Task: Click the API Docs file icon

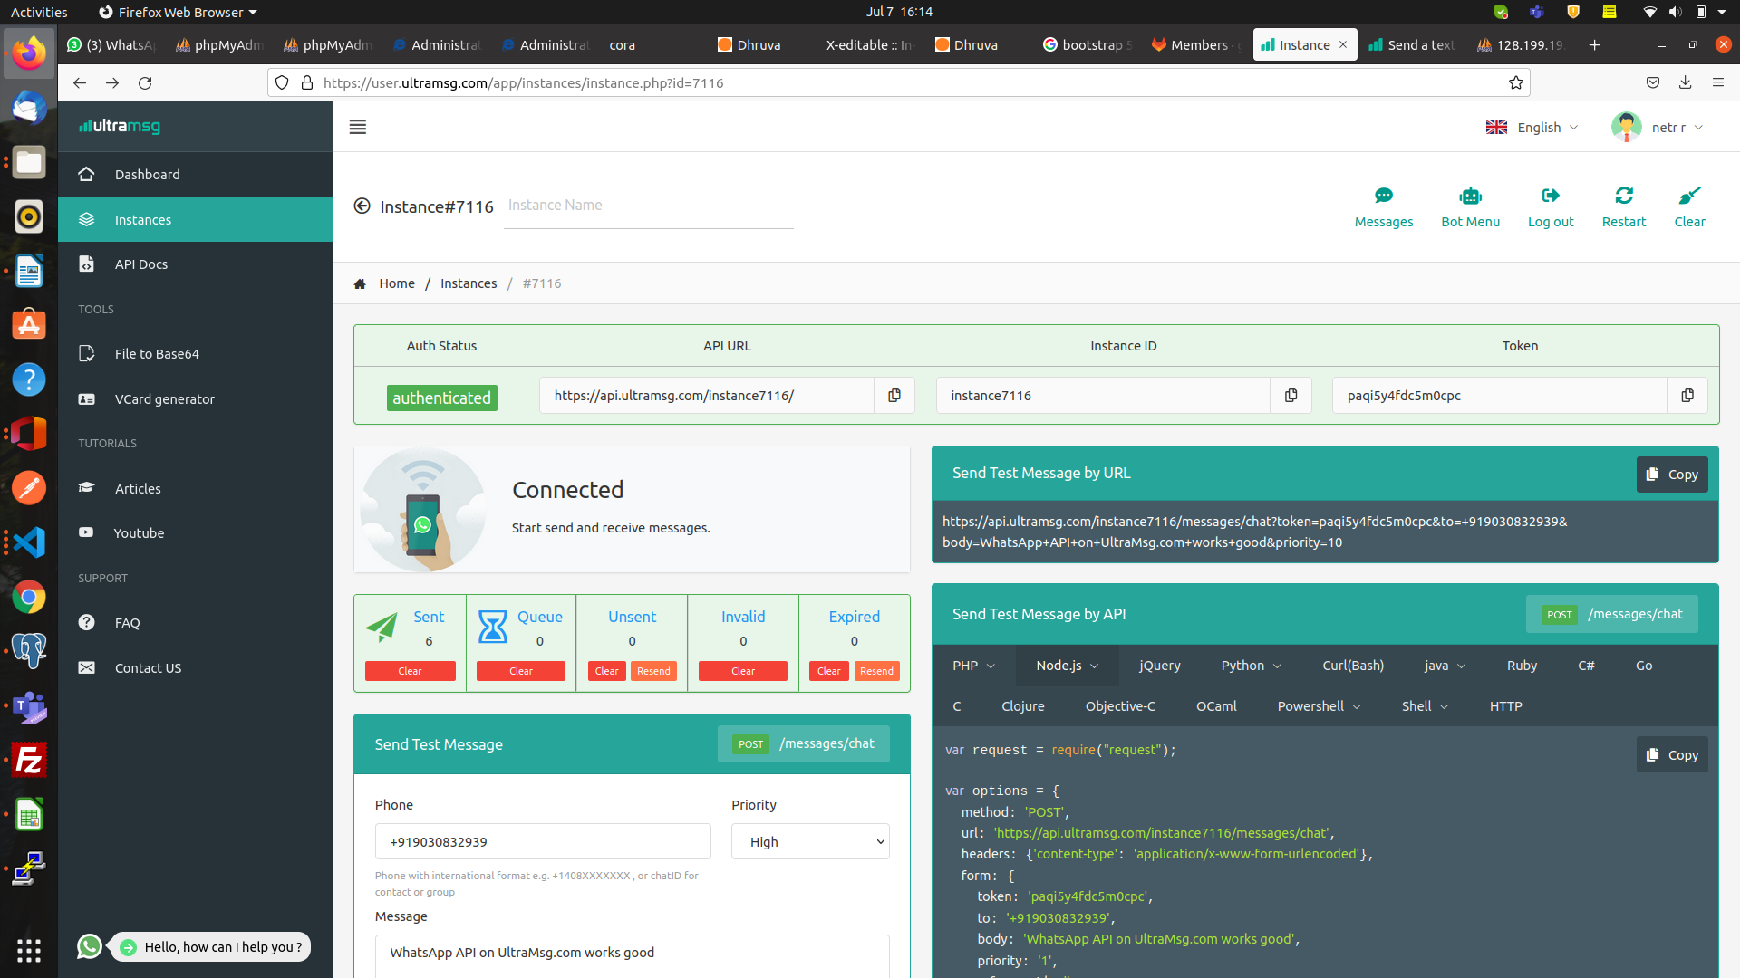Action: 86,264
